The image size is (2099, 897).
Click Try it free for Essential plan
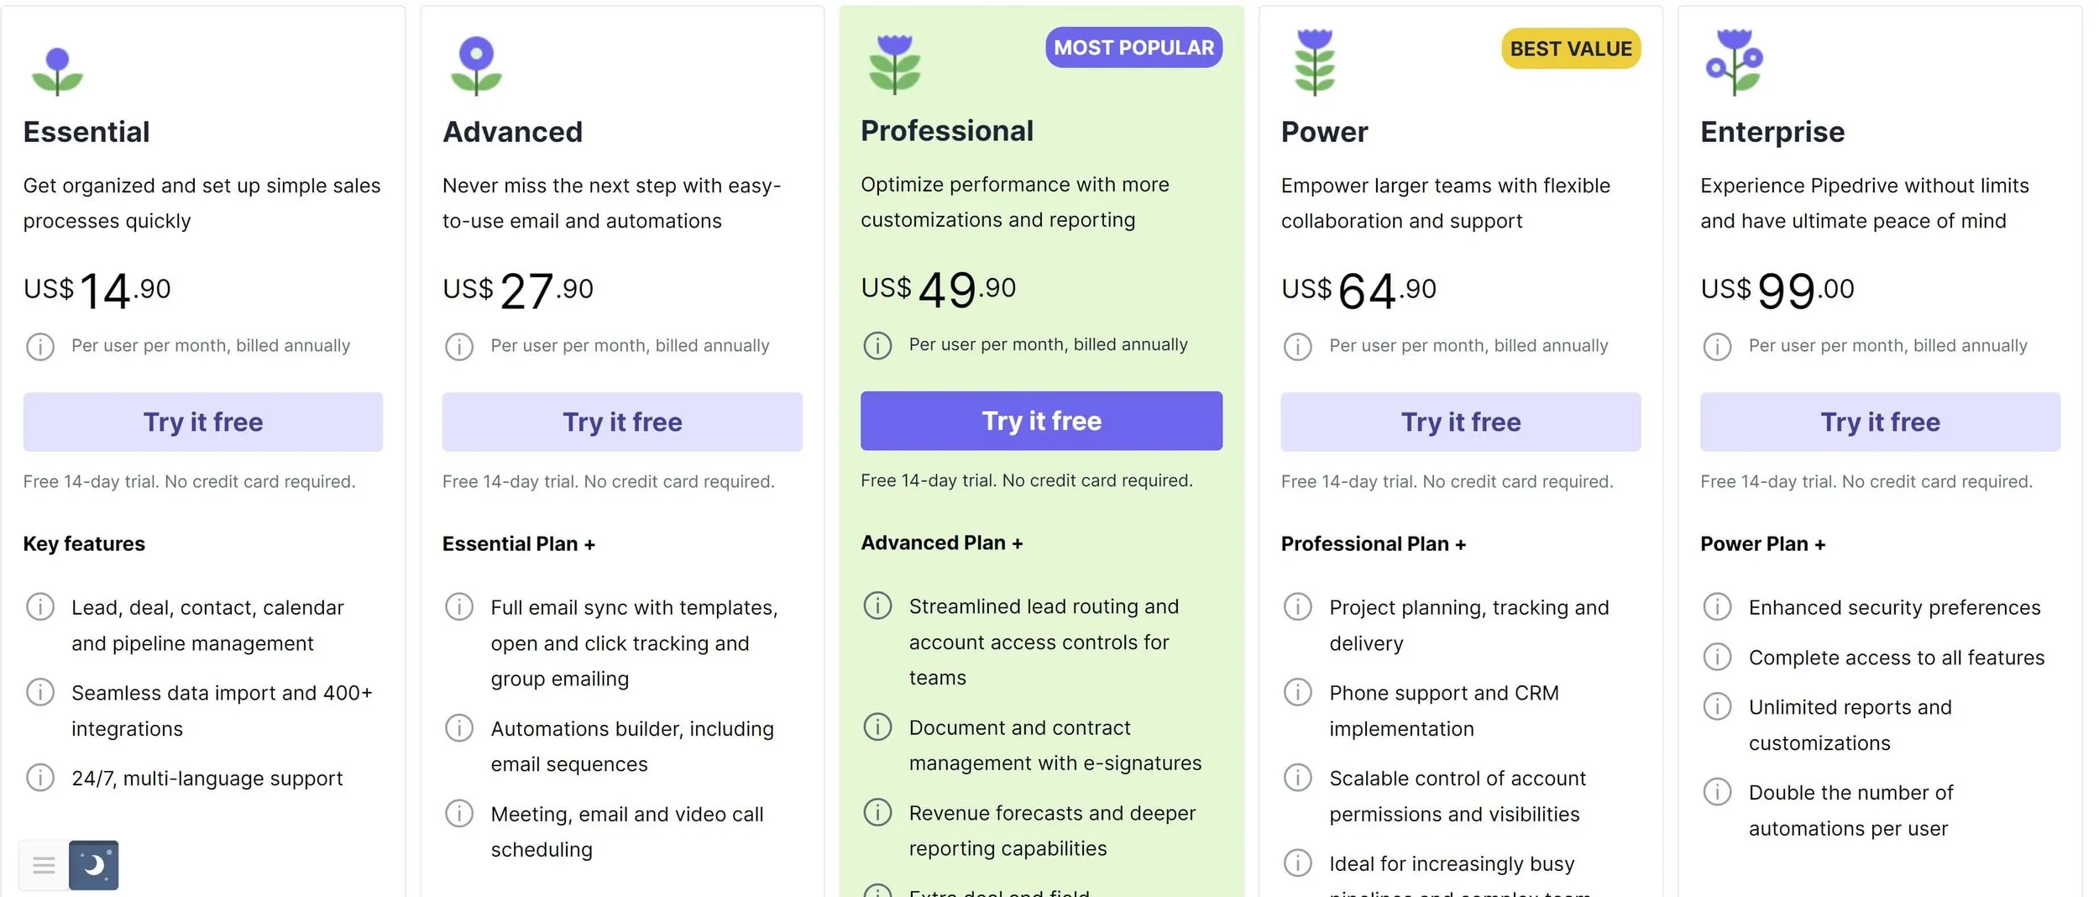[x=202, y=422]
